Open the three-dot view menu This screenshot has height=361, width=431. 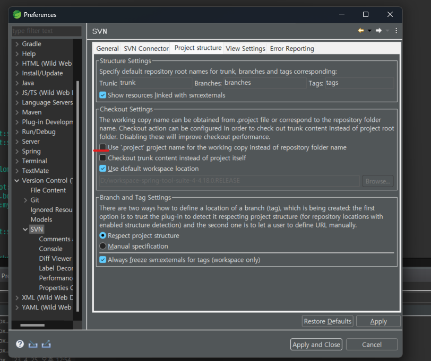(396, 30)
